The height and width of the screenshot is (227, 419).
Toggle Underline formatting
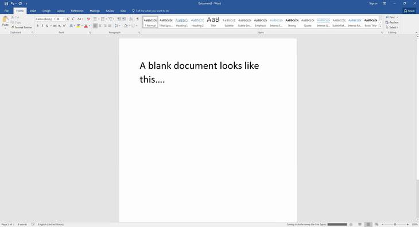click(47, 26)
